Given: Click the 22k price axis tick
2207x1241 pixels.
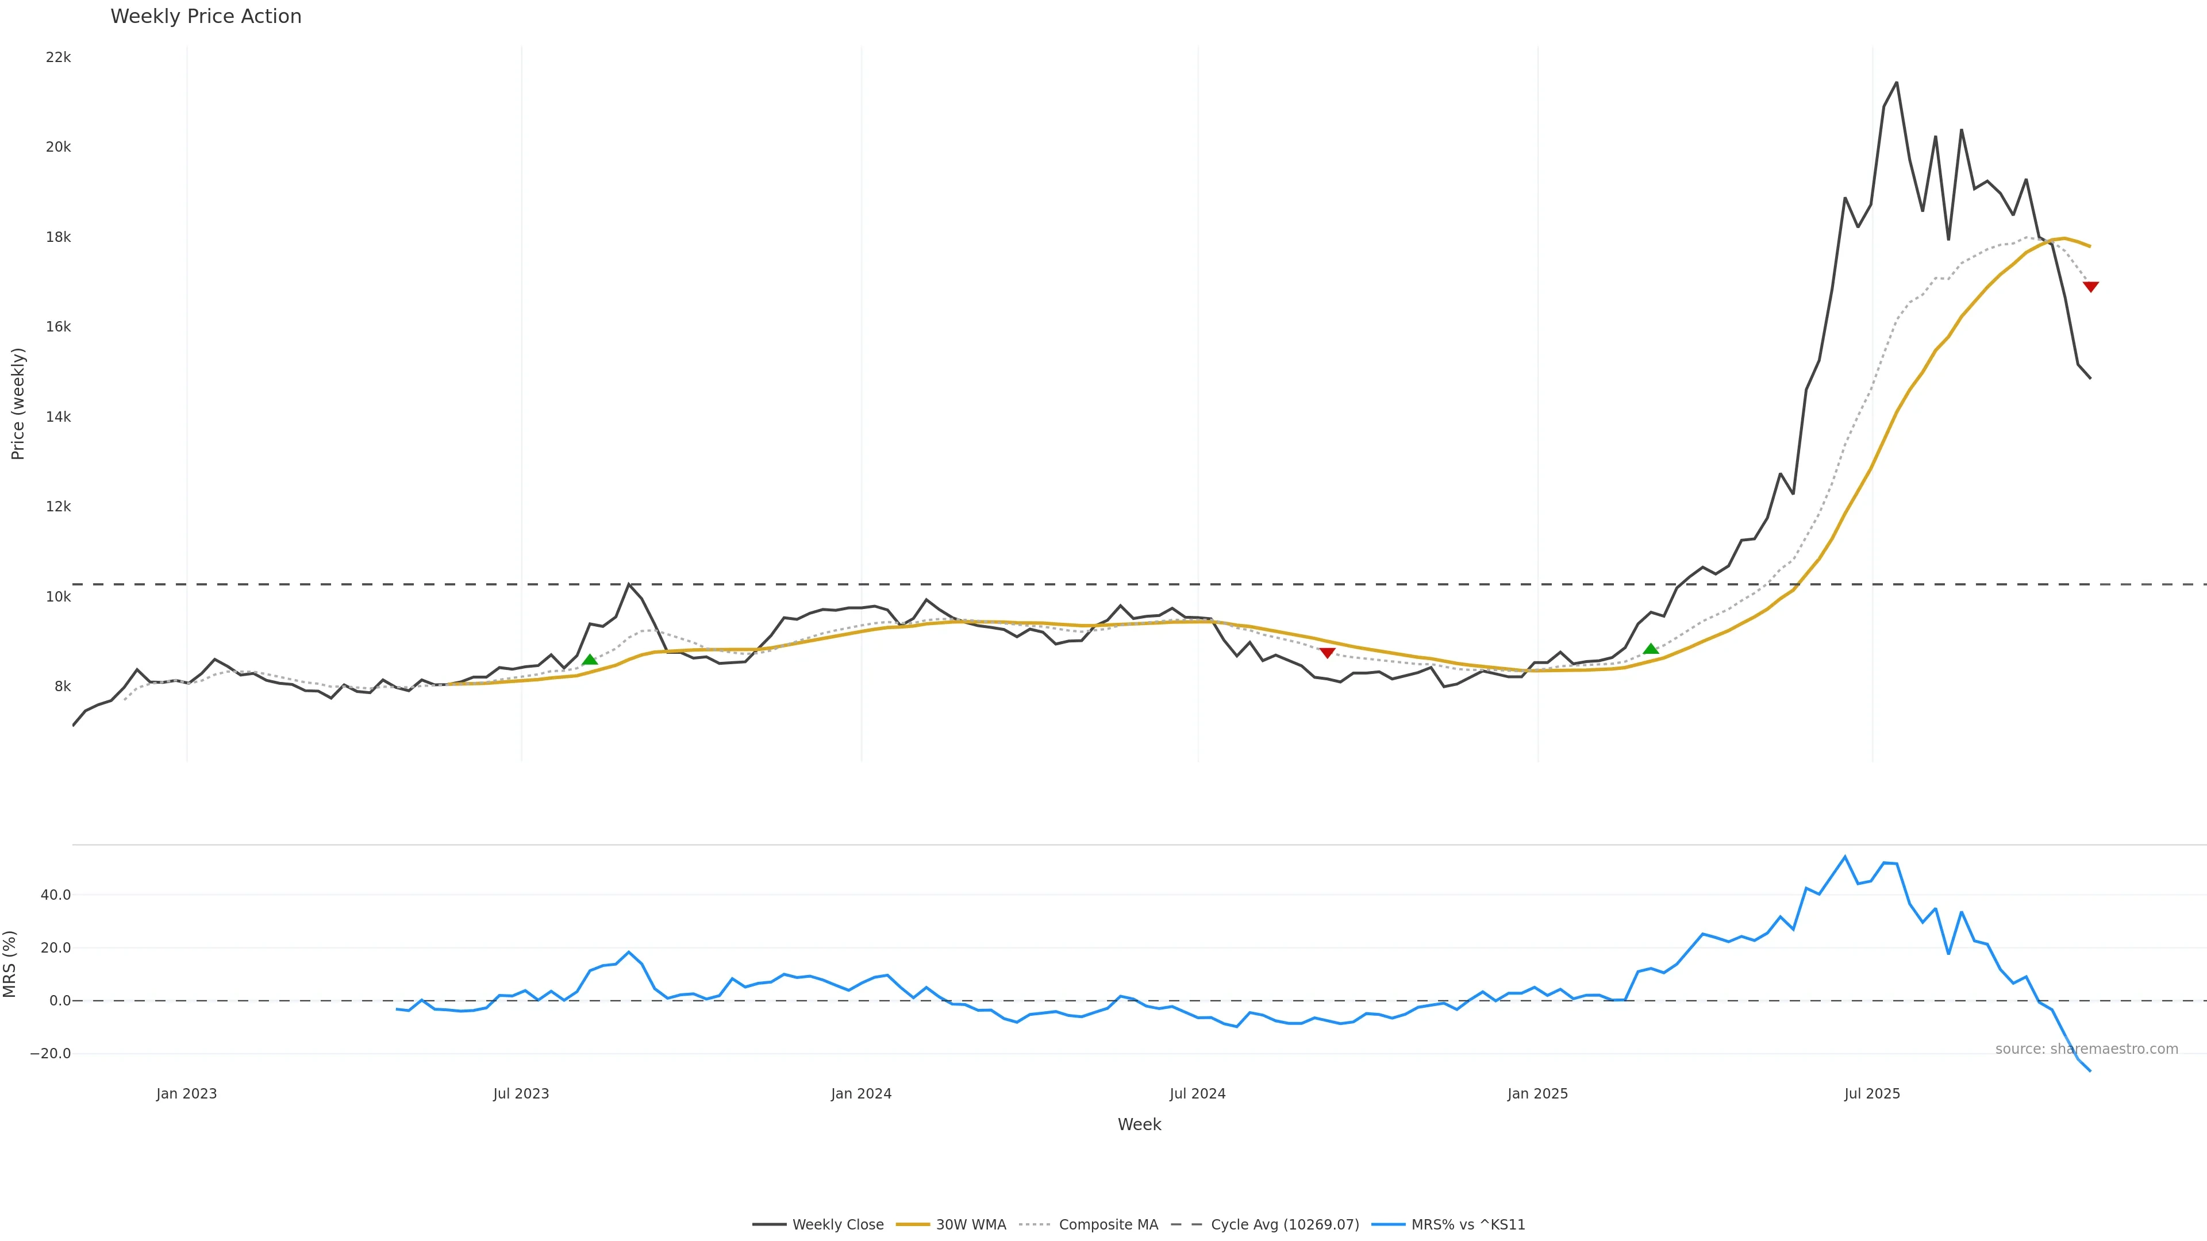Looking at the screenshot, I should click(58, 57).
